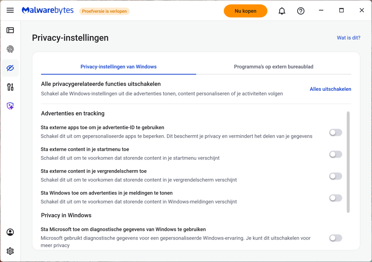
Task: Click the Nu kopen button
Action: (245, 11)
